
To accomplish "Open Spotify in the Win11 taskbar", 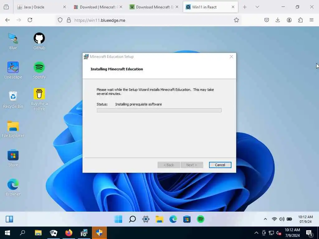I will tap(200, 219).
